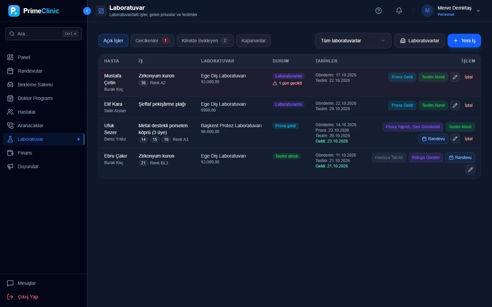Click Randevu button in Ebru Çakır's row
The width and height of the screenshot is (492, 307).
460,158
